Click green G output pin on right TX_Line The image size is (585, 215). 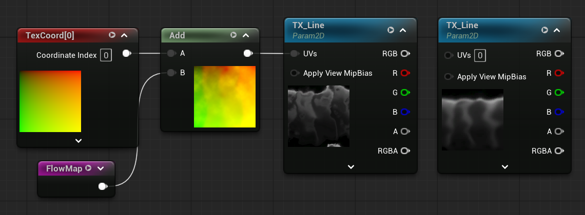tap(559, 92)
